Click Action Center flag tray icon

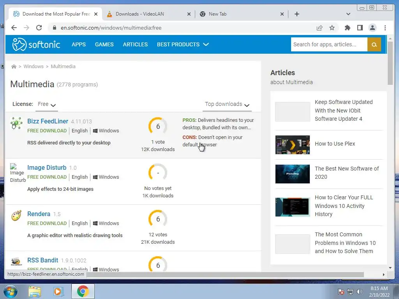pyautogui.click(x=341, y=292)
